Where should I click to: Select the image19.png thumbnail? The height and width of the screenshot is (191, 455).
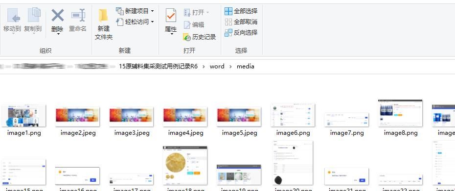(x=239, y=175)
